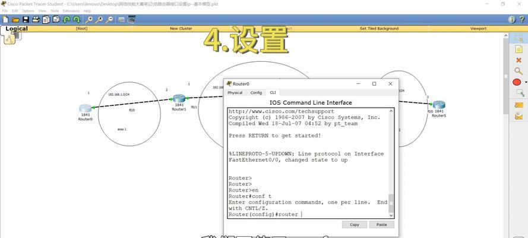Undo with the left green arrow
This screenshot has height=238, width=528.
click(67, 20)
